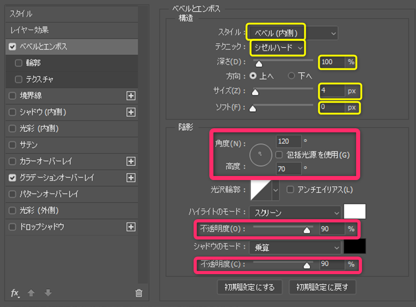
Task: Add another シャドウ (内側) with plus icon
Action: pyautogui.click(x=131, y=112)
